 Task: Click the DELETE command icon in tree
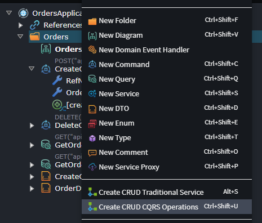46,125
